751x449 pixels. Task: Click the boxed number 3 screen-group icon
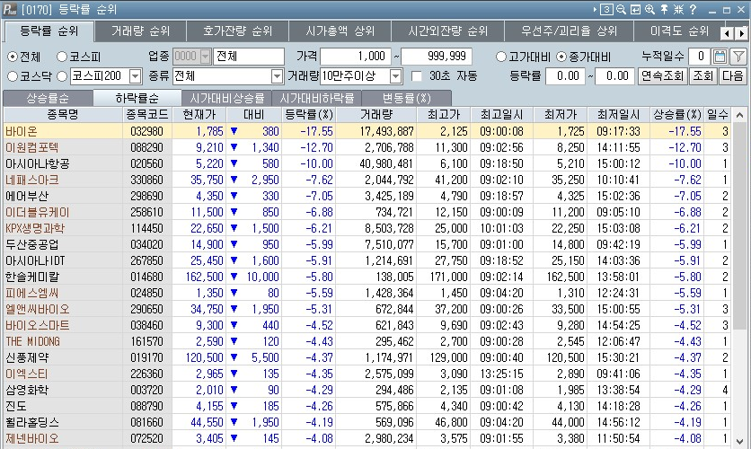click(606, 9)
